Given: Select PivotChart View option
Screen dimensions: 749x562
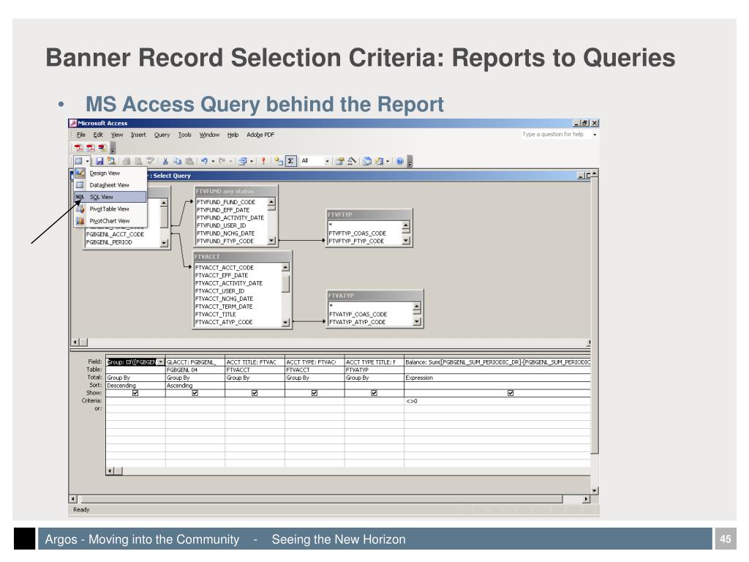Looking at the screenshot, I should [110, 221].
